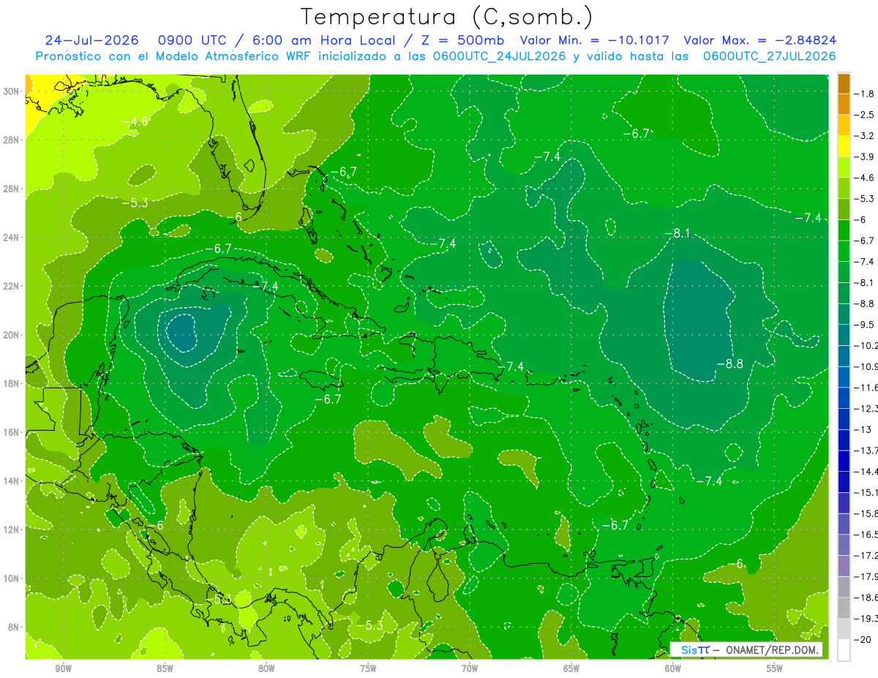Click the "Valor Max. = -2.84824" text

click(759, 40)
